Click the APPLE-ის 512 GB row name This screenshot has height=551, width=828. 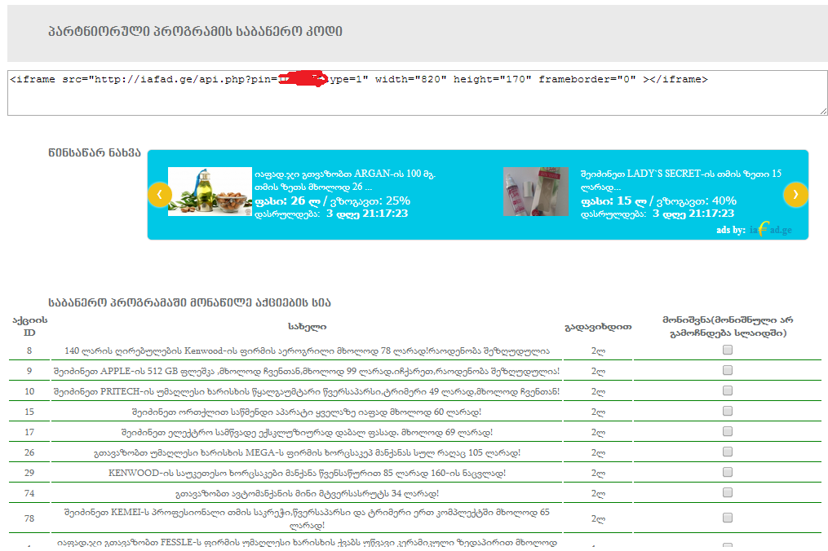tap(307, 371)
